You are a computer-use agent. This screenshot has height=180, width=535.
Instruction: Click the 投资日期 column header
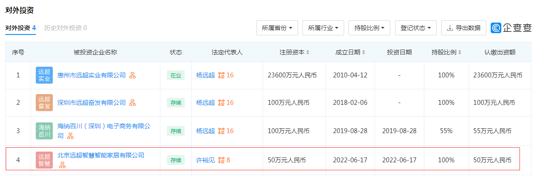pos(399,52)
